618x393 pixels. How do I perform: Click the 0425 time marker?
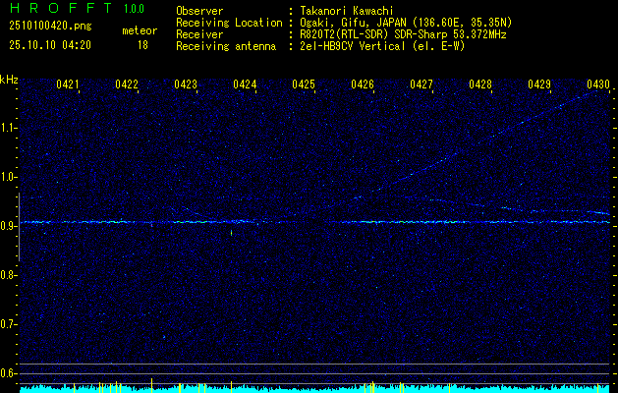coord(304,84)
